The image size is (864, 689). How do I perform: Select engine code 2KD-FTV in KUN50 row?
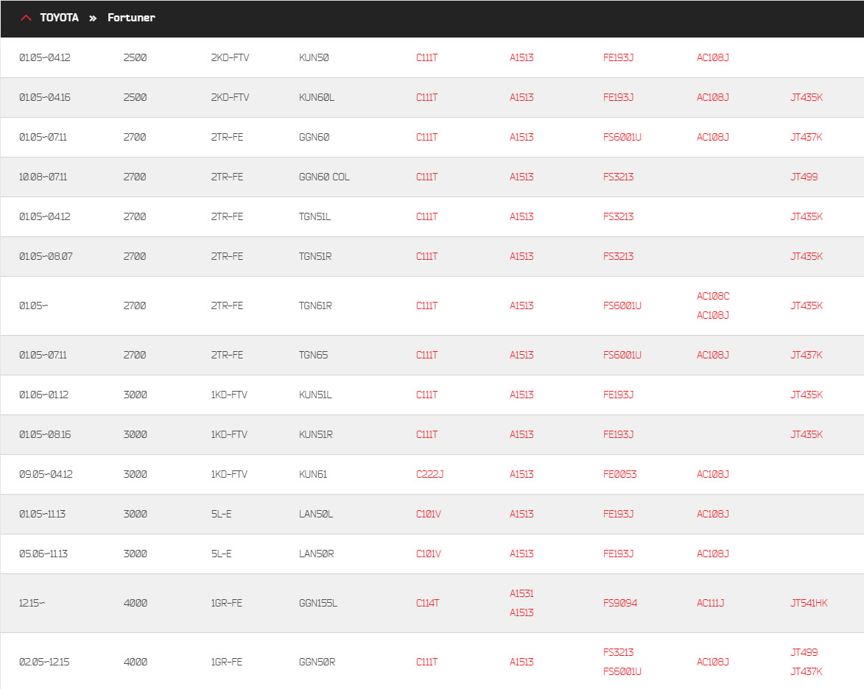point(230,58)
